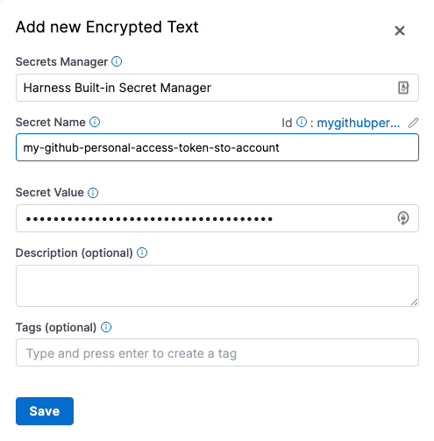The width and height of the screenshot is (434, 441).
Task: Click the Secret Name info icon
Action: click(95, 122)
